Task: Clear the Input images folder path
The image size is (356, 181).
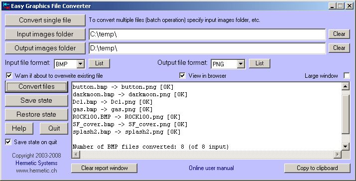Action: [x=339, y=34]
